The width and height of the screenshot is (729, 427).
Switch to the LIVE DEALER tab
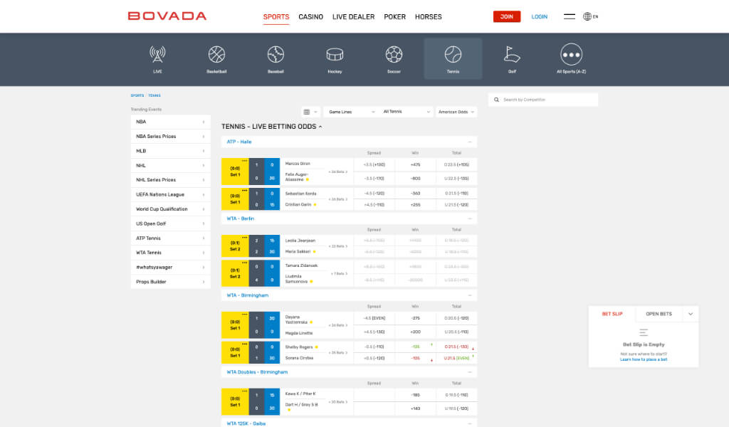point(353,17)
